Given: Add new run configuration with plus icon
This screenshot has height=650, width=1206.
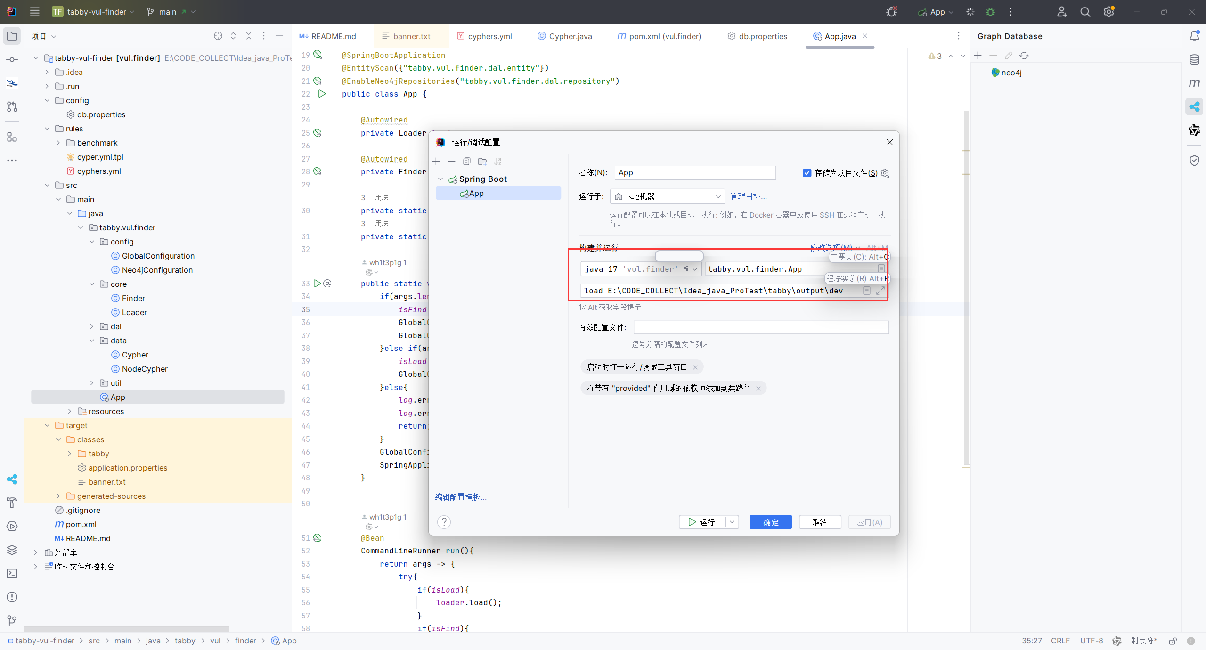Looking at the screenshot, I should [x=436, y=162].
